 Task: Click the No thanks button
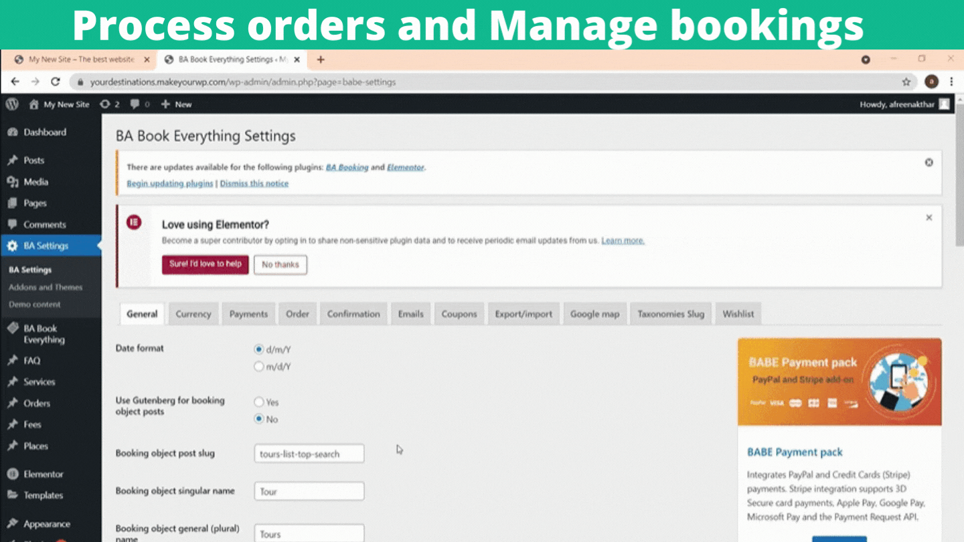280,264
